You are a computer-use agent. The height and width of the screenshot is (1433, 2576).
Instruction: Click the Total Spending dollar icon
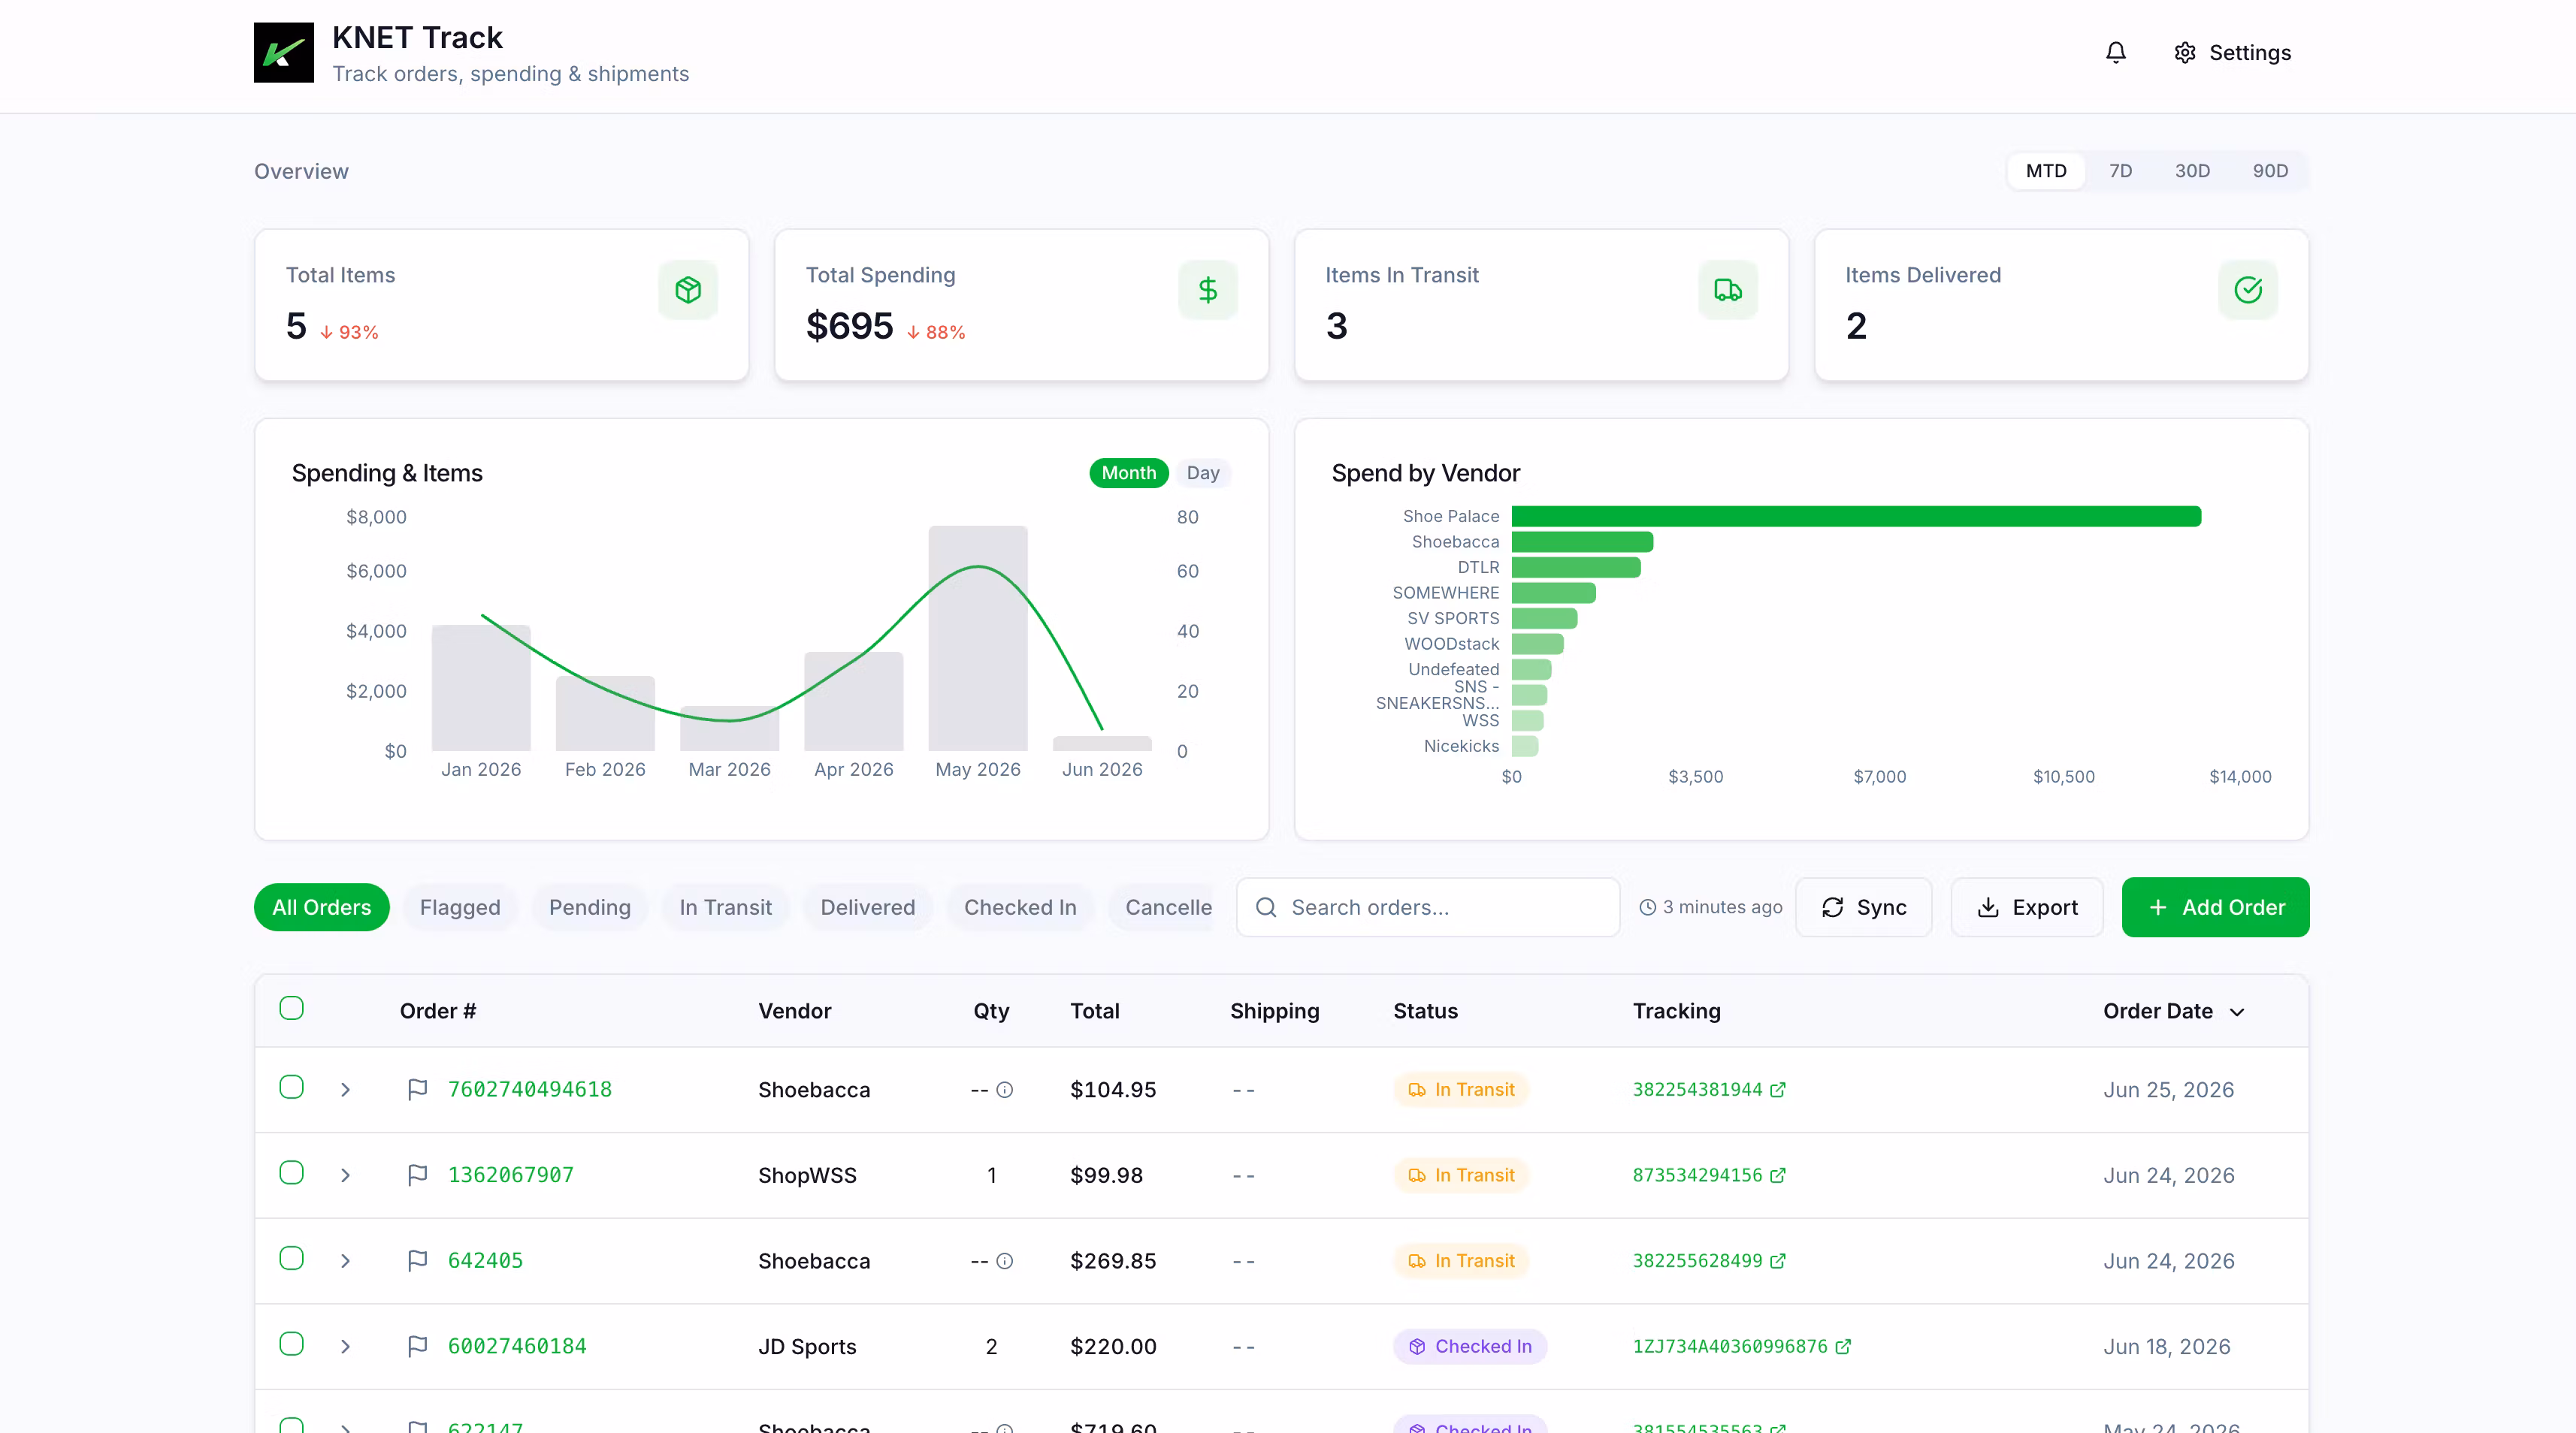click(x=1208, y=290)
